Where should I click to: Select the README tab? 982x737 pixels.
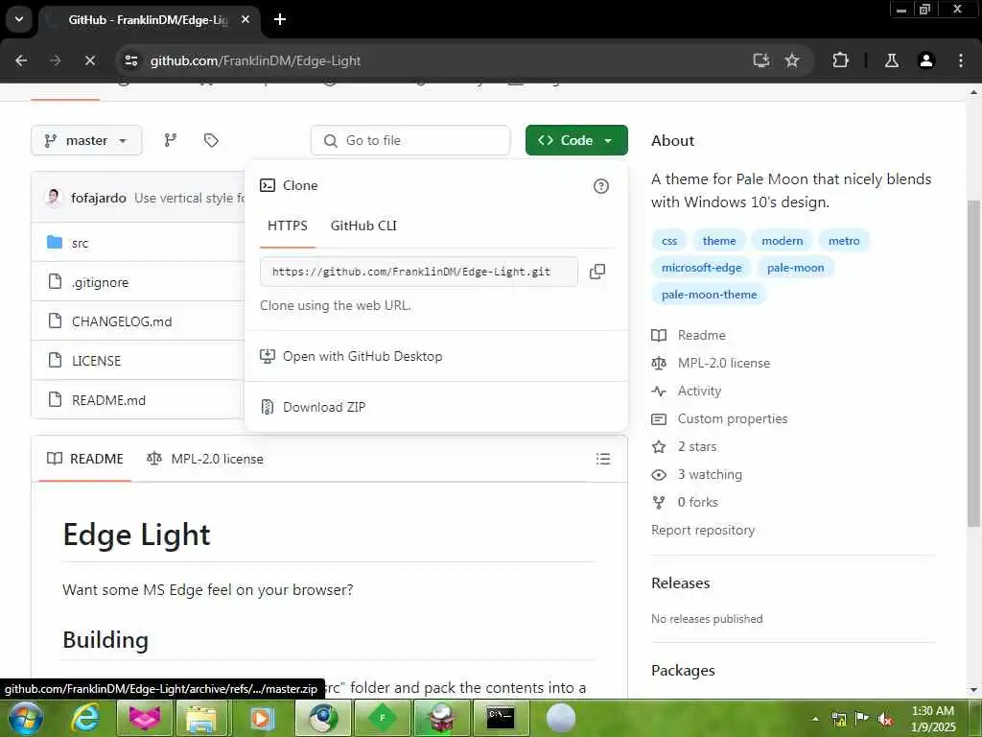85,459
